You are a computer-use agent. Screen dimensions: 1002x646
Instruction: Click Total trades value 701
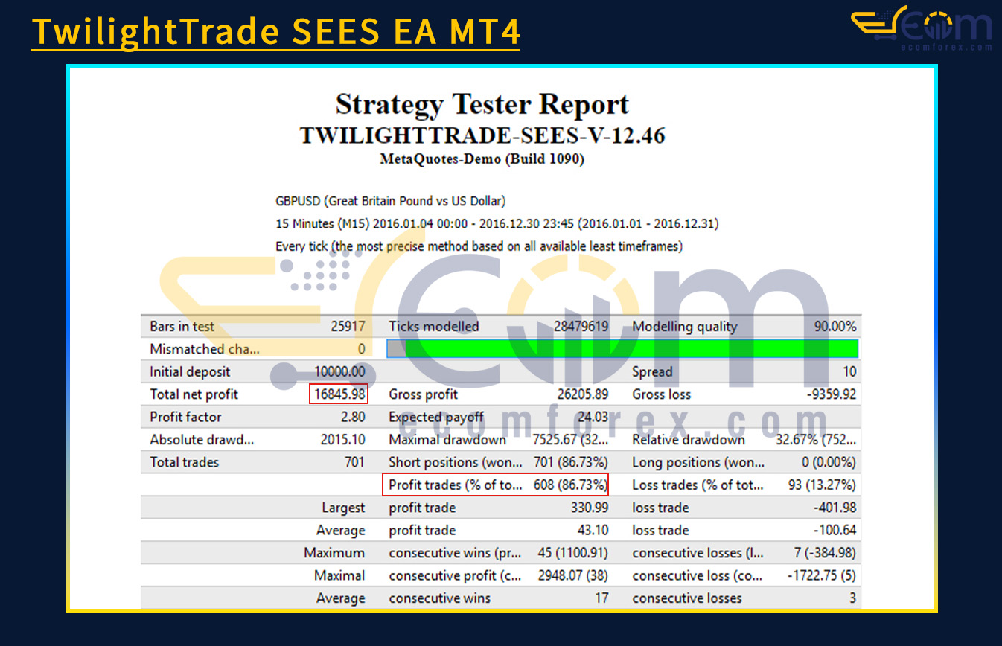354,462
